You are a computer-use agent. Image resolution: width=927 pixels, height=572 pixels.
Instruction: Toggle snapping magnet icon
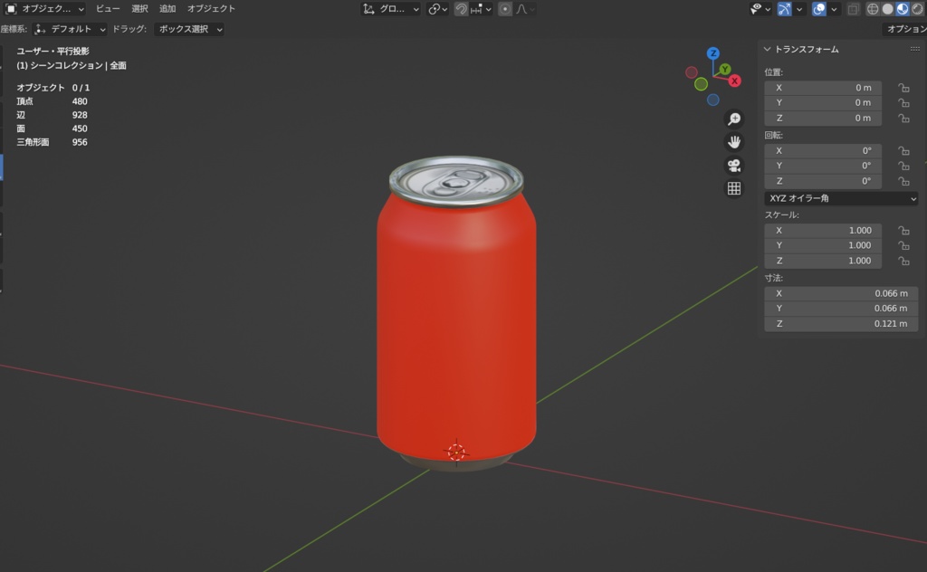pos(461,9)
